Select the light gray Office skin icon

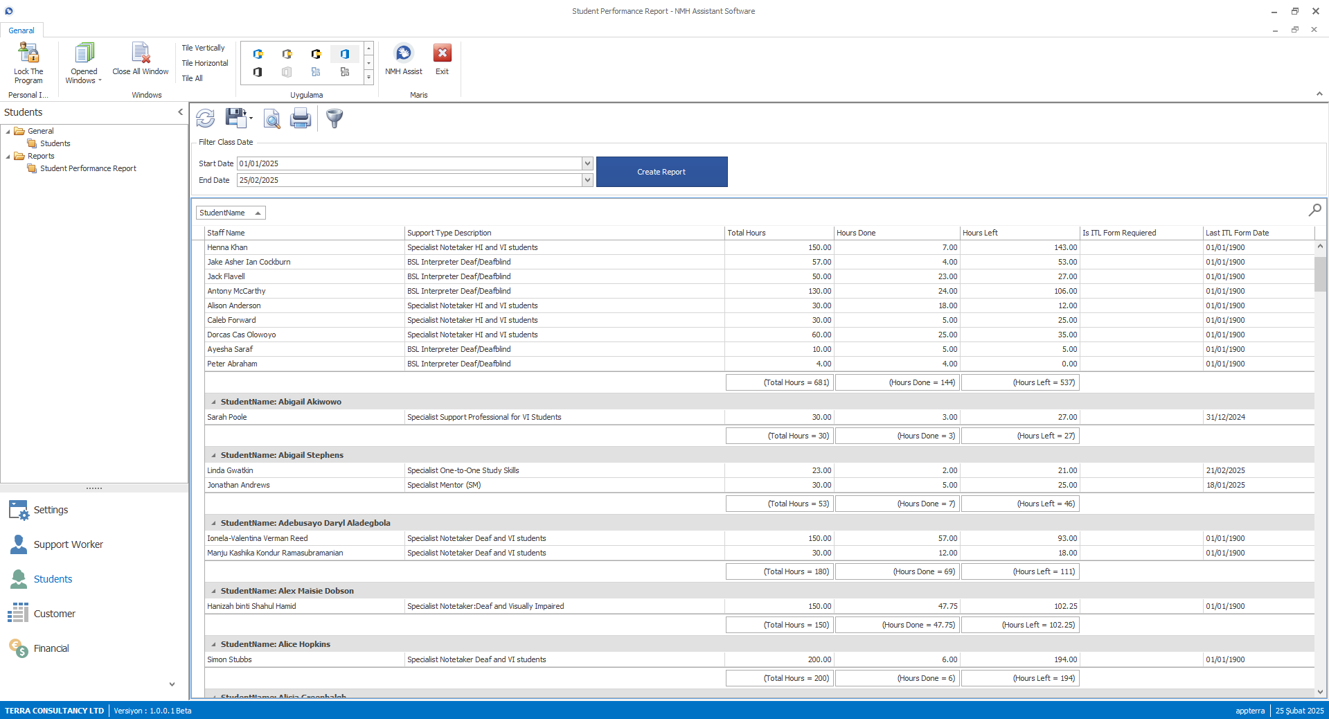[x=287, y=72]
